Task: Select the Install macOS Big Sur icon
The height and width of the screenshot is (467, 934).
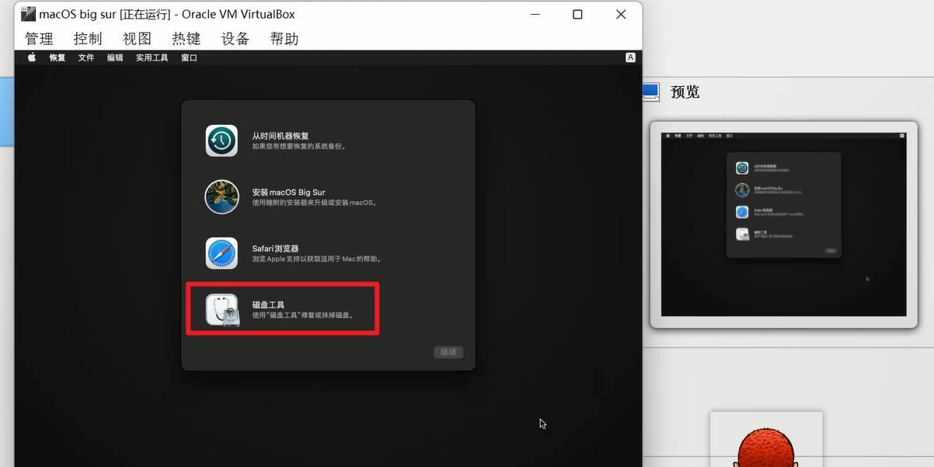Action: pyautogui.click(x=221, y=197)
